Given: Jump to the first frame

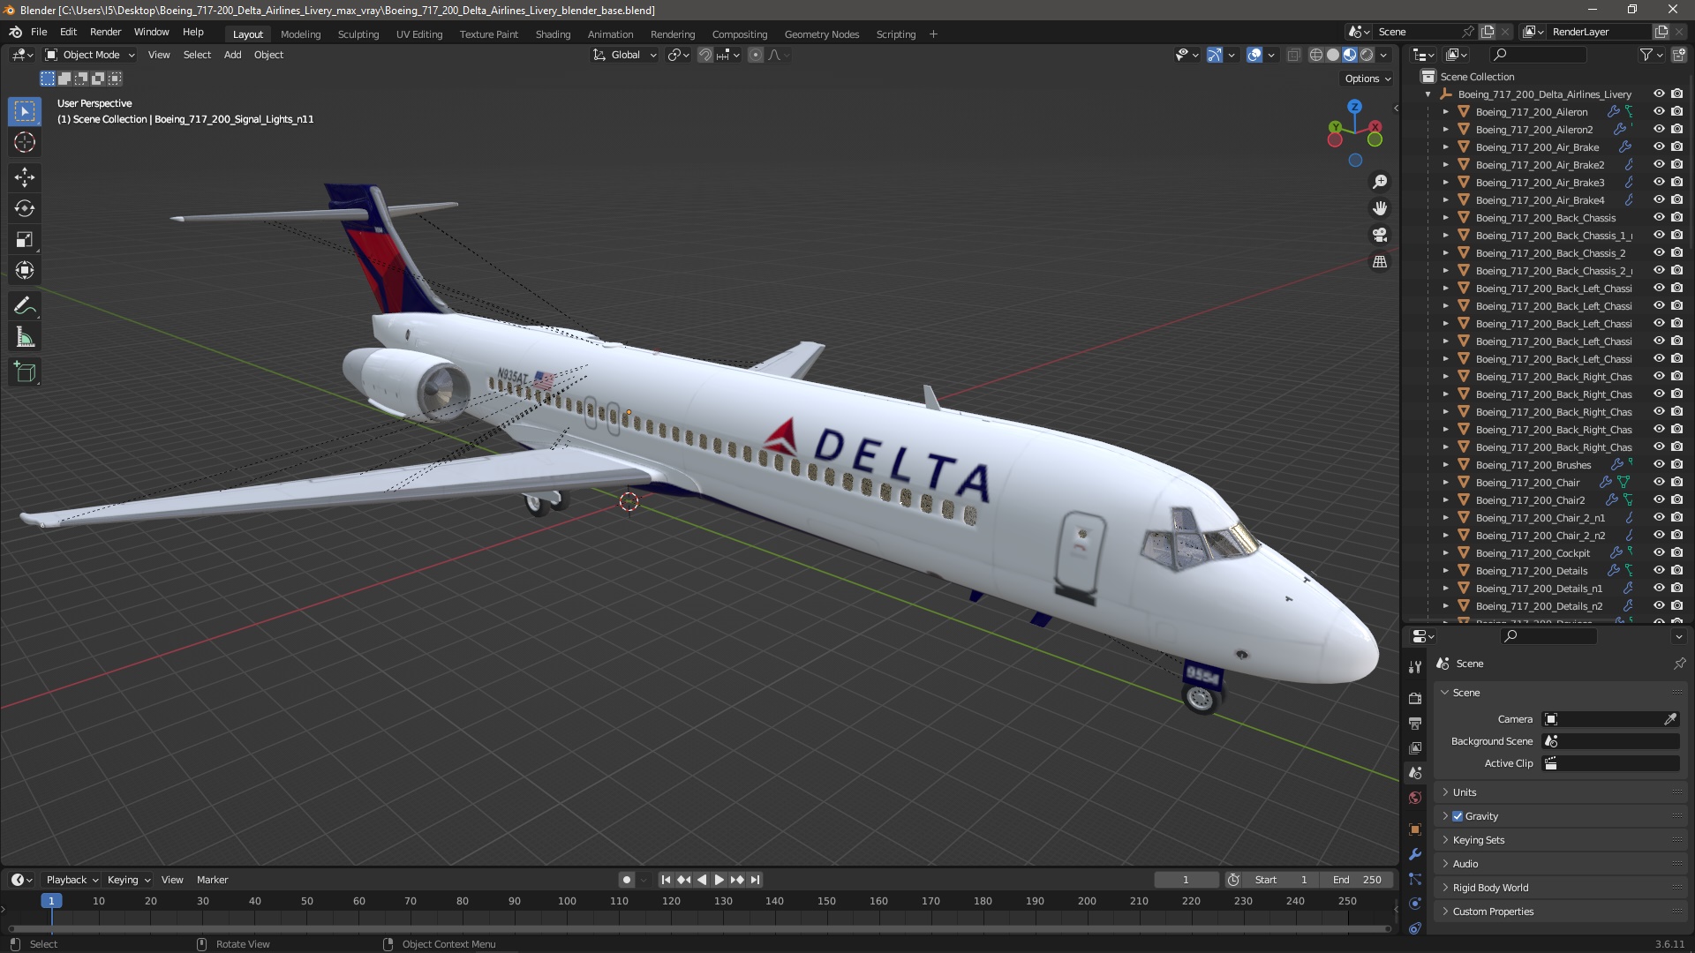Looking at the screenshot, I should [666, 880].
